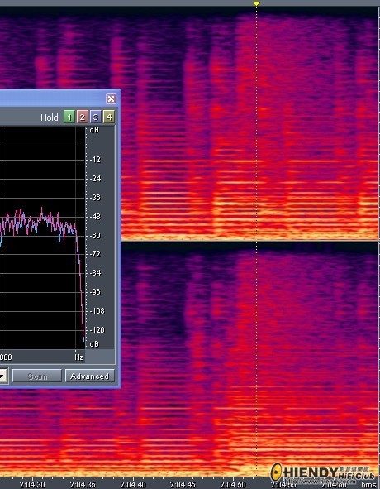Click the 2:04.30 mark on time ruler
The width and height of the screenshot is (380, 489).
coord(32,484)
